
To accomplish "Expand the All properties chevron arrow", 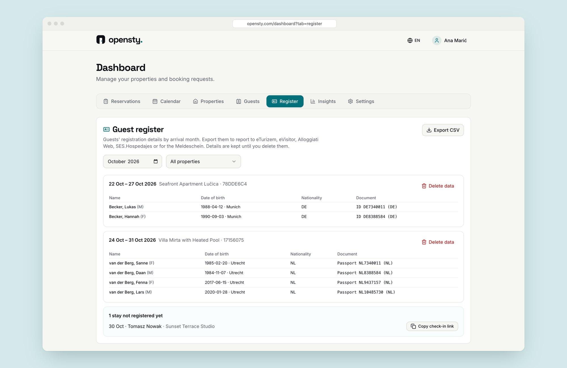I will pyautogui.click(x=234, y=161).
